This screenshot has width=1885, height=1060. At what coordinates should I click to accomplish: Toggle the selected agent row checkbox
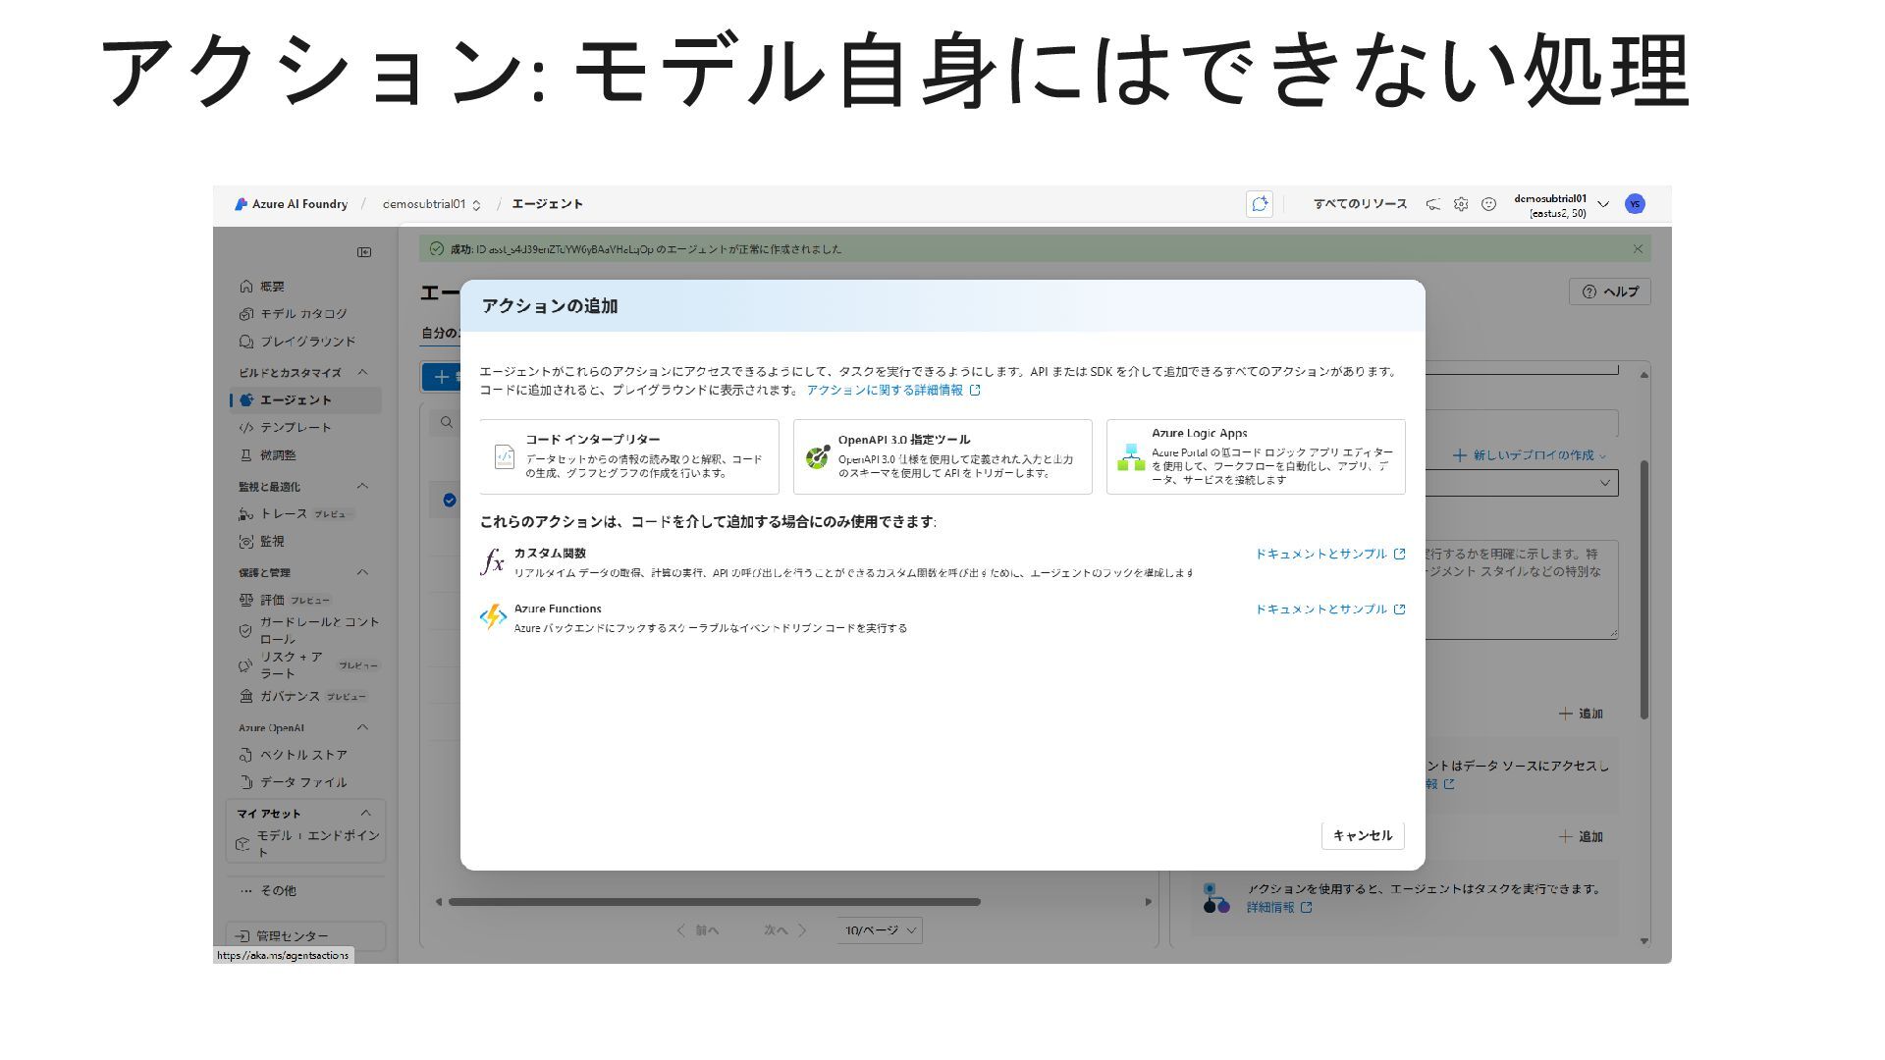click(x=450, y=501)
